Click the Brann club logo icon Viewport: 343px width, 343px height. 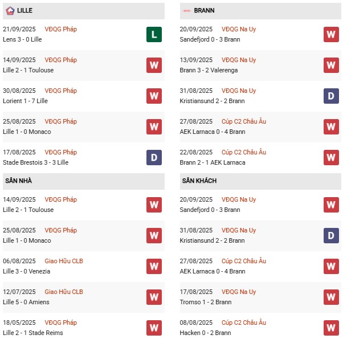(x=187, y=10)
